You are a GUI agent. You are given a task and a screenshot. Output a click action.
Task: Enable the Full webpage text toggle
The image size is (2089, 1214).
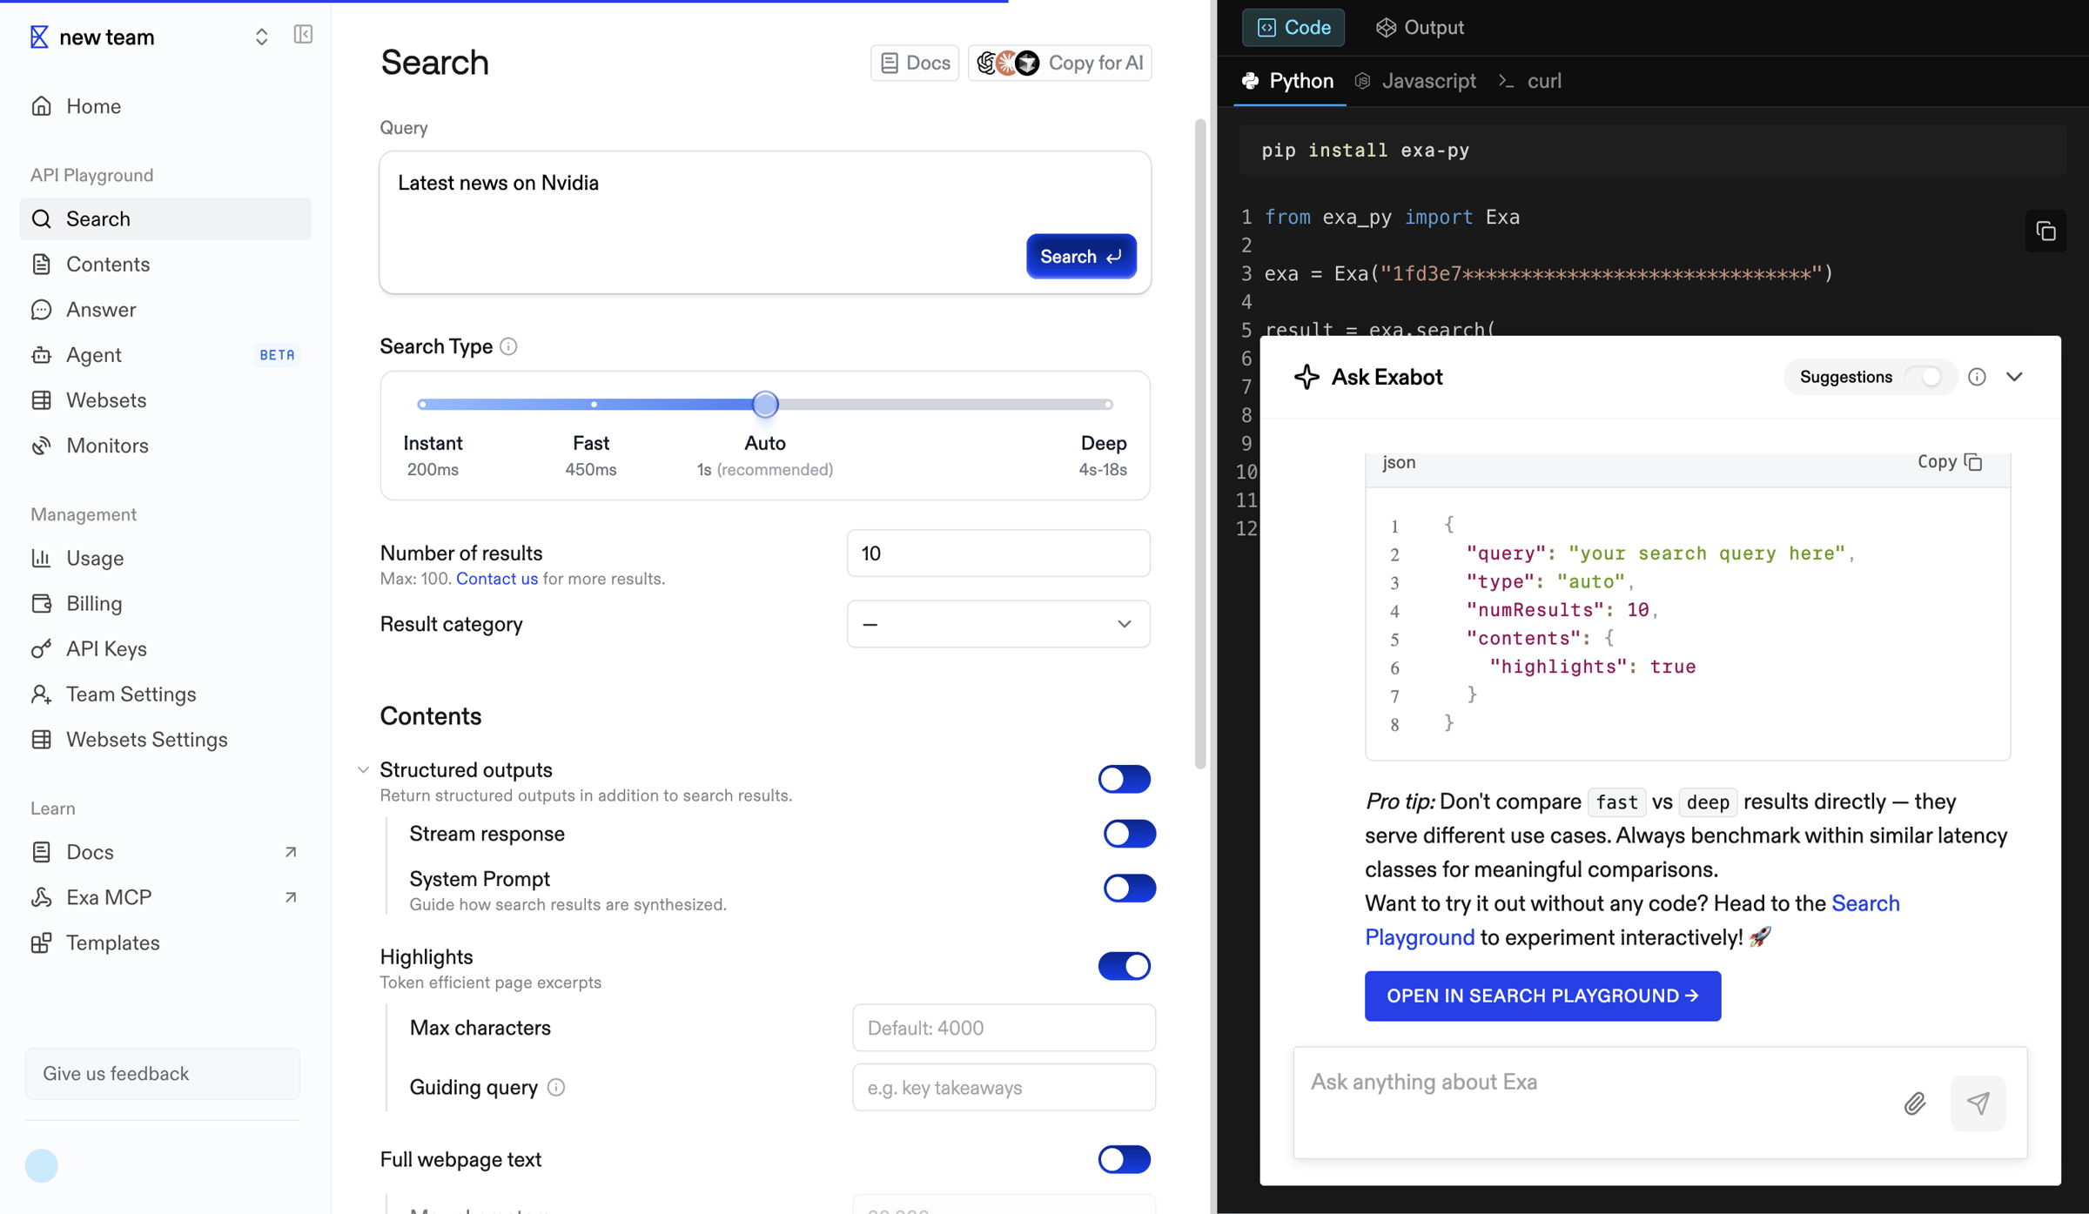pos(1124,1160)
